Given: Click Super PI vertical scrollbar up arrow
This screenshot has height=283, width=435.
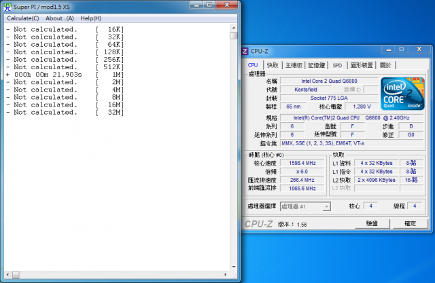Looking at the screenshot, I should coord(234,28).
